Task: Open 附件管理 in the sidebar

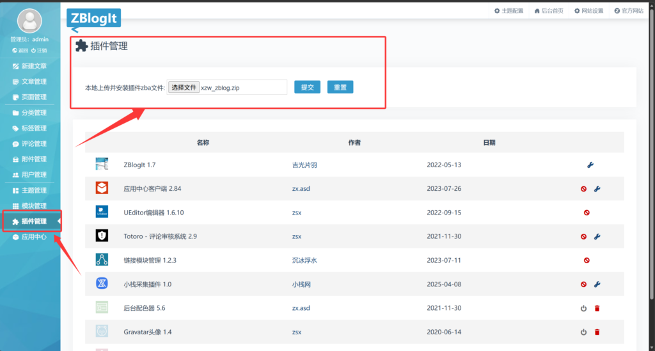Action: pos(29,159)
